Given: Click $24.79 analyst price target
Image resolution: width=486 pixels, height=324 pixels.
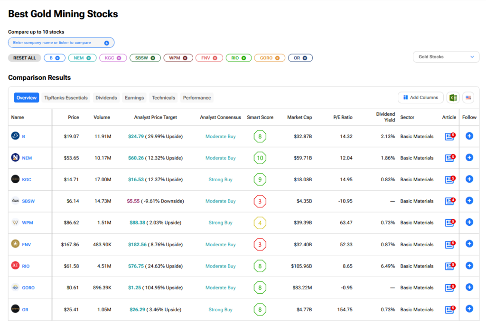Looking at the screenshot, I should tap(136, 136).
